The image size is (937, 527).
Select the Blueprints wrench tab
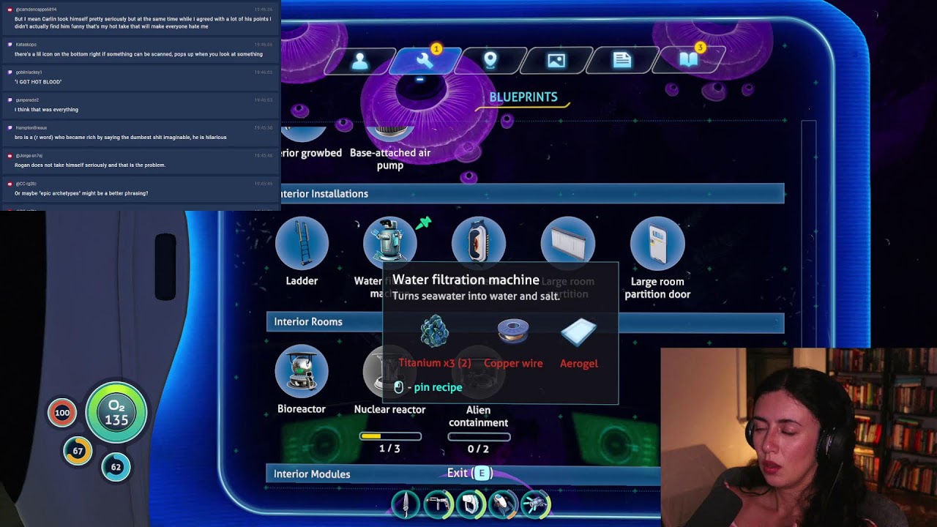[425, 61]
